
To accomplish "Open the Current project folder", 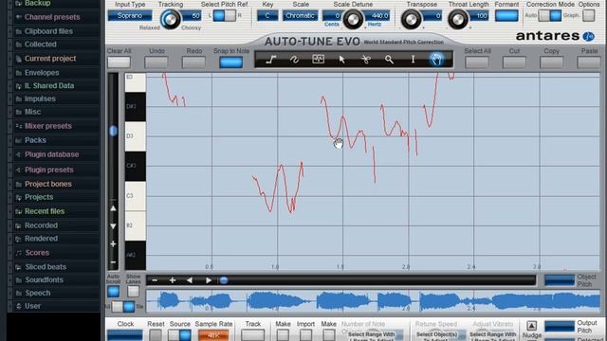I will coord(50,59).
